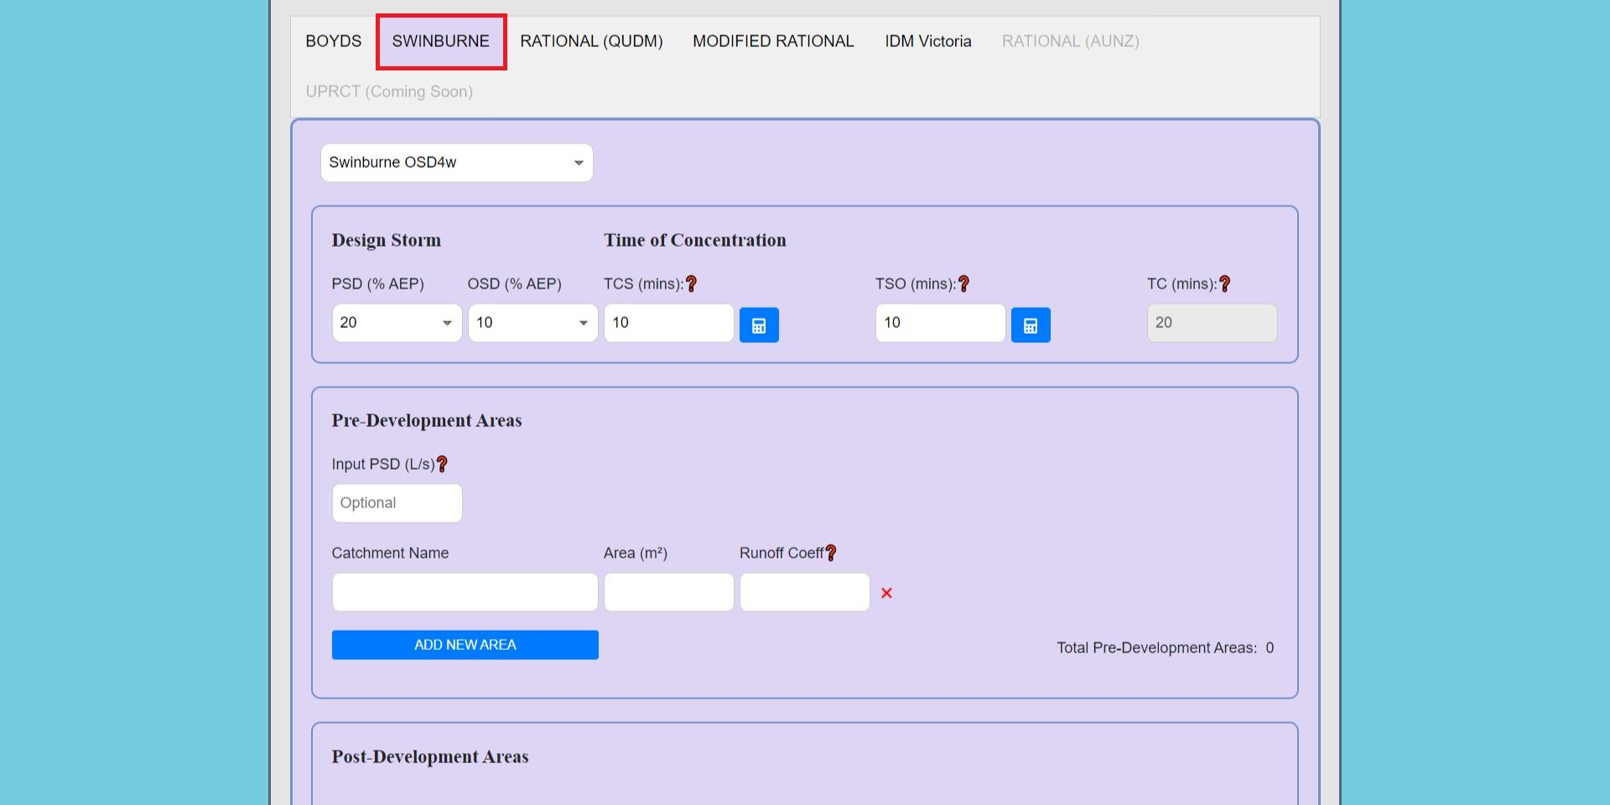
Task: Select the SWINBURNE tab
Action: coord(441,41)
